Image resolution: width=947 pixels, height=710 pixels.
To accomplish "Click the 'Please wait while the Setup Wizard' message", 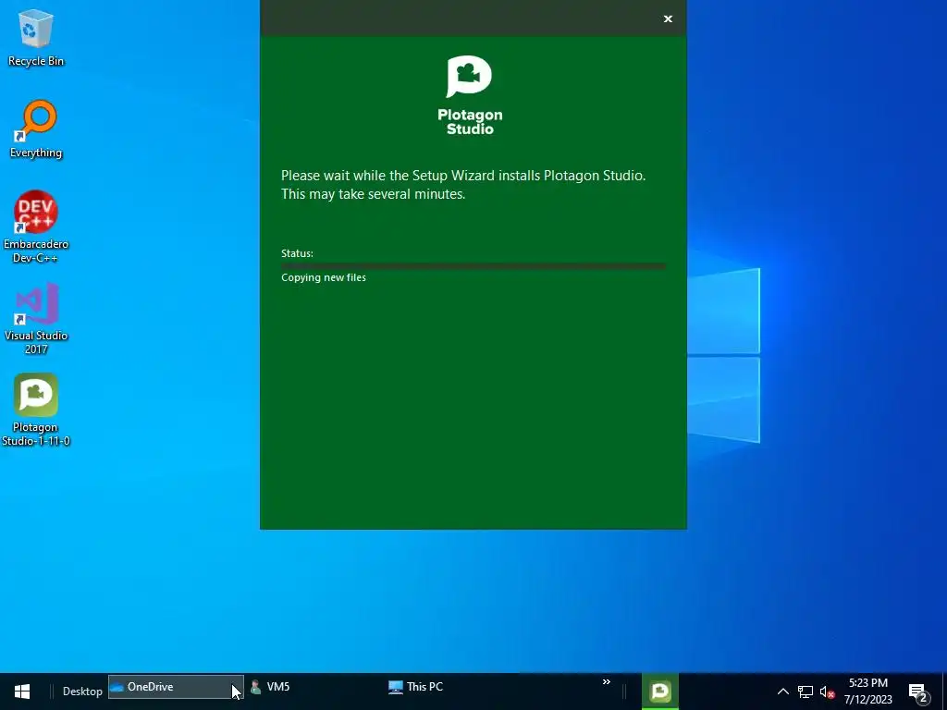I will click(x=463, y=185).
